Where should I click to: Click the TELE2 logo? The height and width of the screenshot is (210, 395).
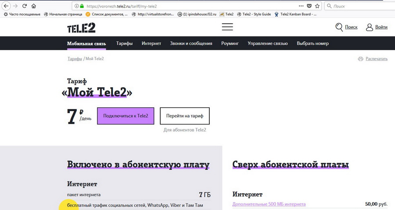[x=81, y=28]
